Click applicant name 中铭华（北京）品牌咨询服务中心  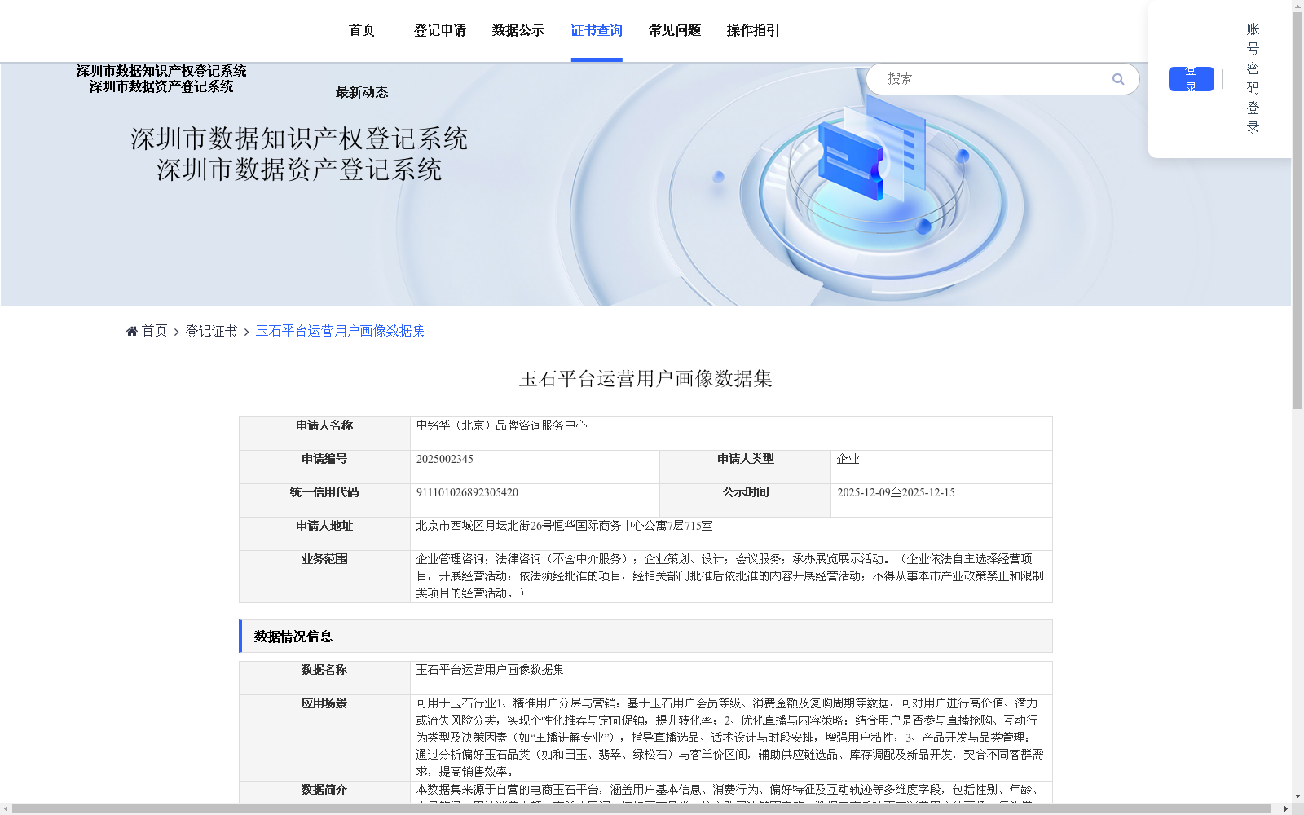pyautogui.click(x=501, y=425)
